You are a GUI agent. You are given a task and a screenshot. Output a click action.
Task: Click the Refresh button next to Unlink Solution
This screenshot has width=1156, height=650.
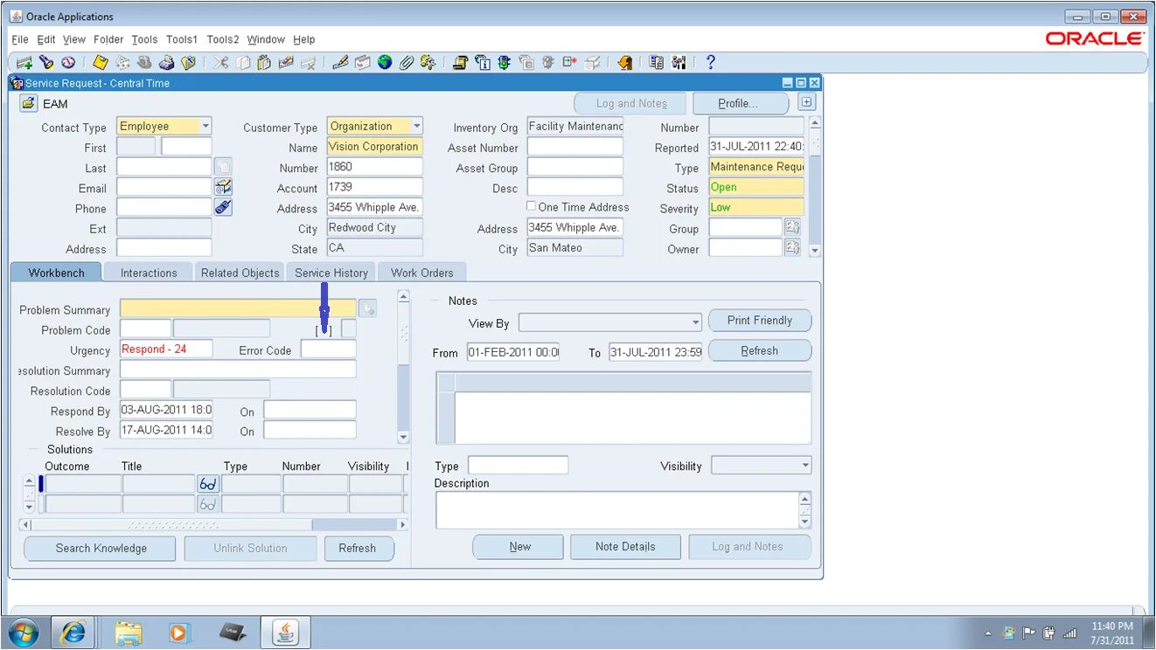pyautogui.click(x=358, y=549)
